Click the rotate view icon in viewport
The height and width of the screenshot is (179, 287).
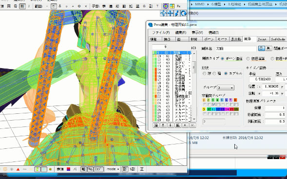183,13
